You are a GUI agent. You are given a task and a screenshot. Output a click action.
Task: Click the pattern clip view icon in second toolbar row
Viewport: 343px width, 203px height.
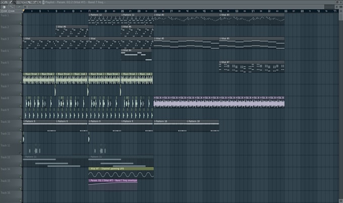[4, 7]
